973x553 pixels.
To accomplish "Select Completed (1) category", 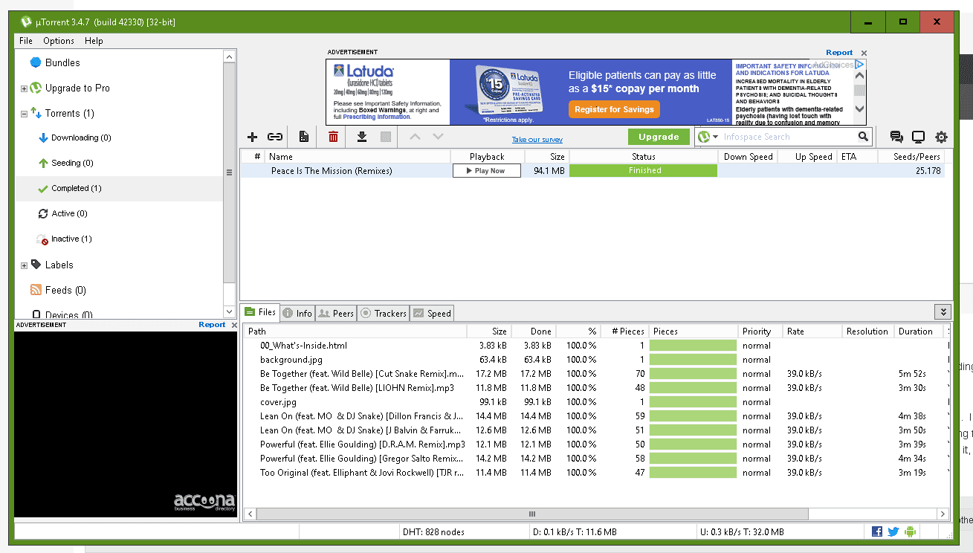I will (x=77, y=188).
